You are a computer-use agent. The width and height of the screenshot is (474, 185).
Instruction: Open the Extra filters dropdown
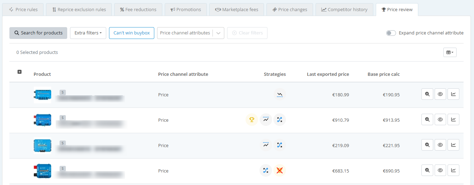click(x=88, y=33)
